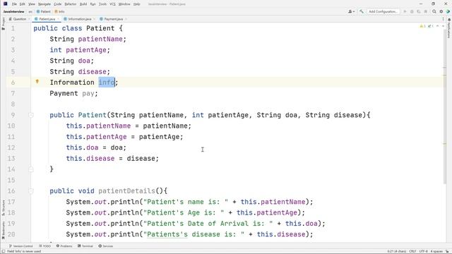Image resolution: width=452 pixels, height=254 pixels.
Task: Collapse the patientDetails method fold marker
Action: tap(31, 191)
